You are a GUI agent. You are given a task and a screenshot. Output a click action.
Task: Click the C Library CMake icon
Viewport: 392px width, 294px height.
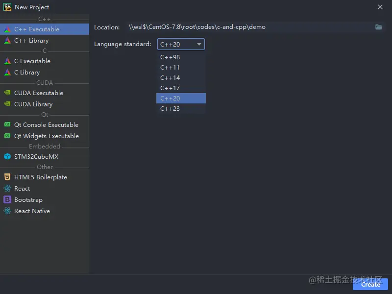coord(7,72)
